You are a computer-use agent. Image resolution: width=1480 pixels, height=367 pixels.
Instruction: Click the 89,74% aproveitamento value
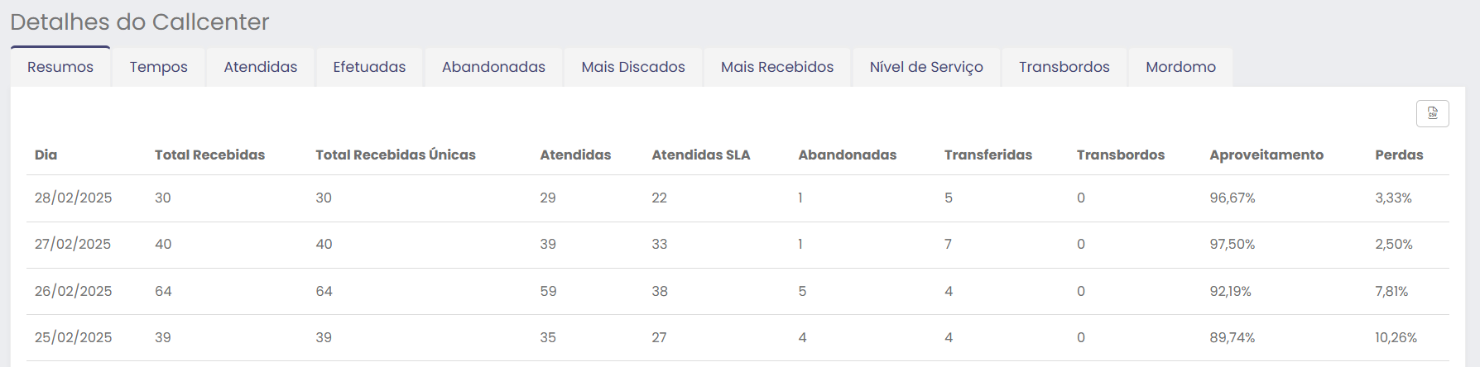tap(1232, 337)
